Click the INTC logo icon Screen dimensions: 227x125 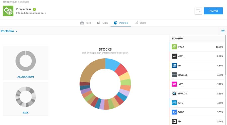(174, 103)
